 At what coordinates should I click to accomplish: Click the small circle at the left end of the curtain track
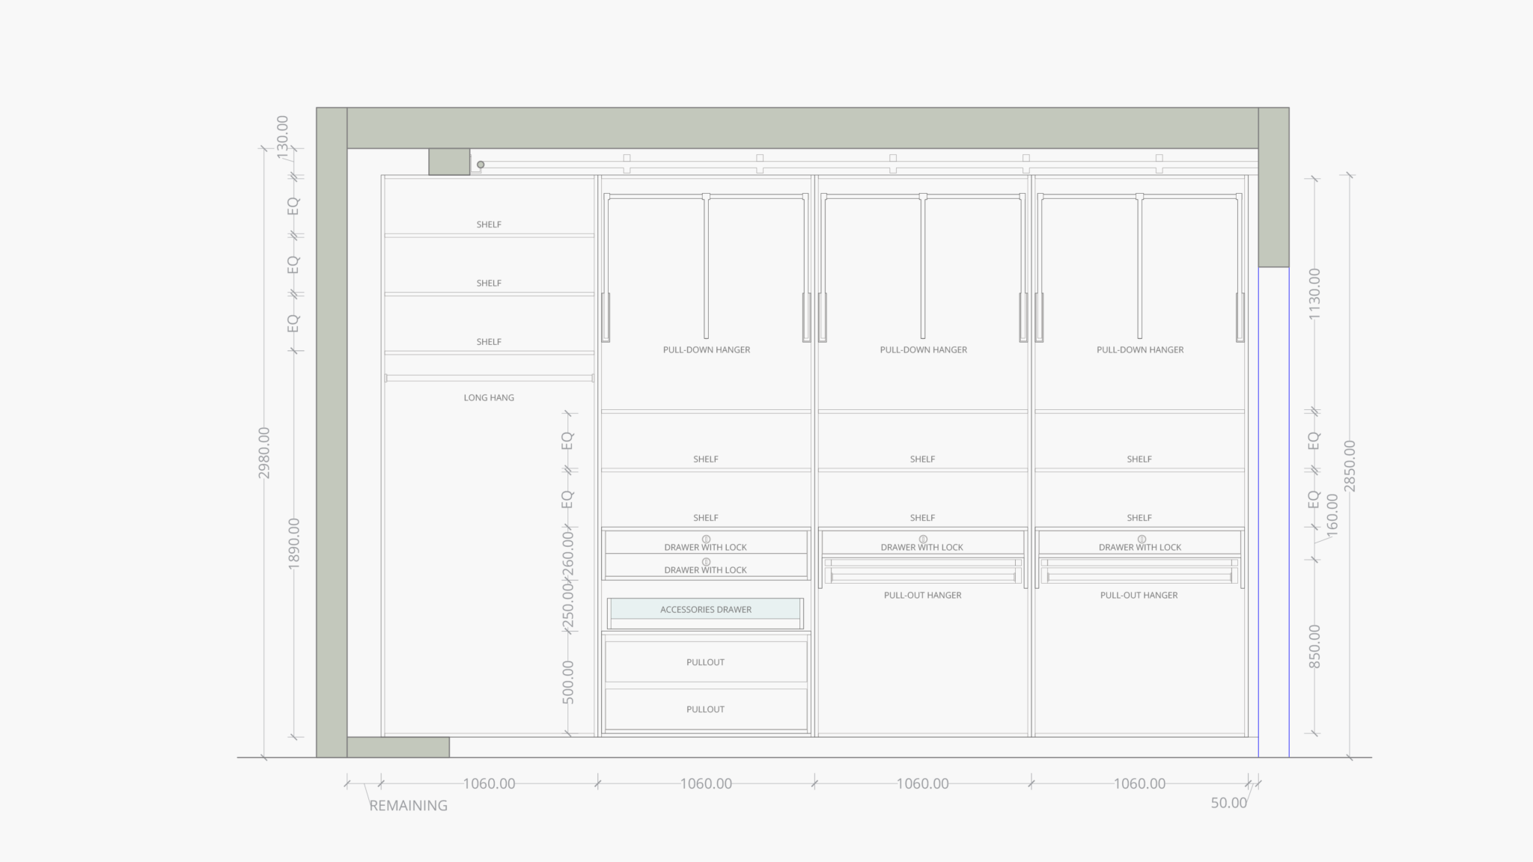click(x=481, y=165)
